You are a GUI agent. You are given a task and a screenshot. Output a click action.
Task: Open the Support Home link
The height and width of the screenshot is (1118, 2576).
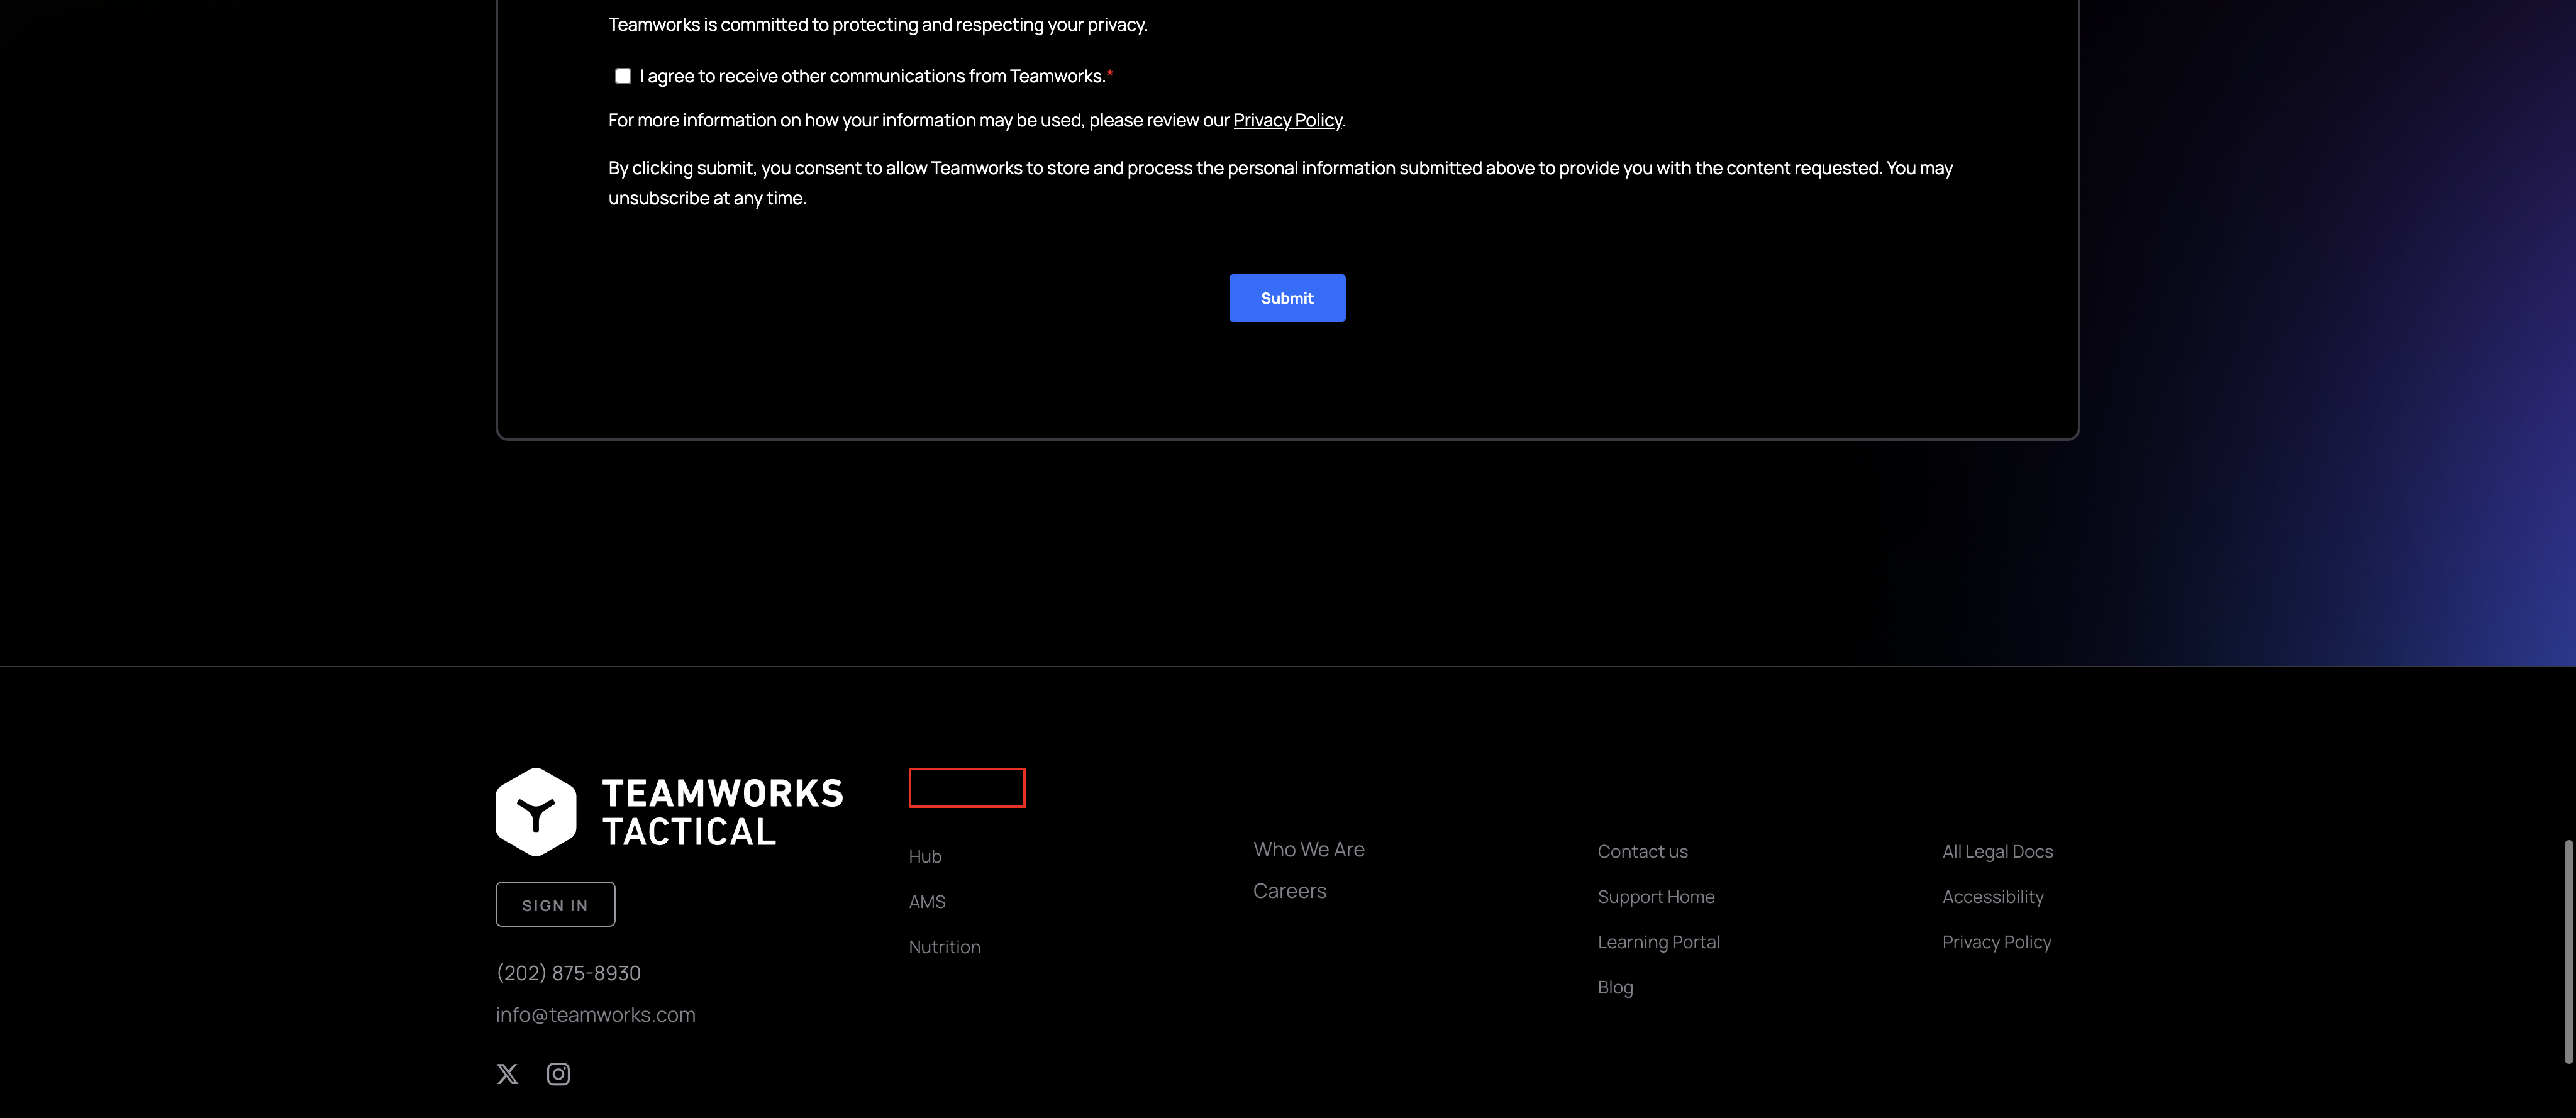click(x=1655, y=896)
